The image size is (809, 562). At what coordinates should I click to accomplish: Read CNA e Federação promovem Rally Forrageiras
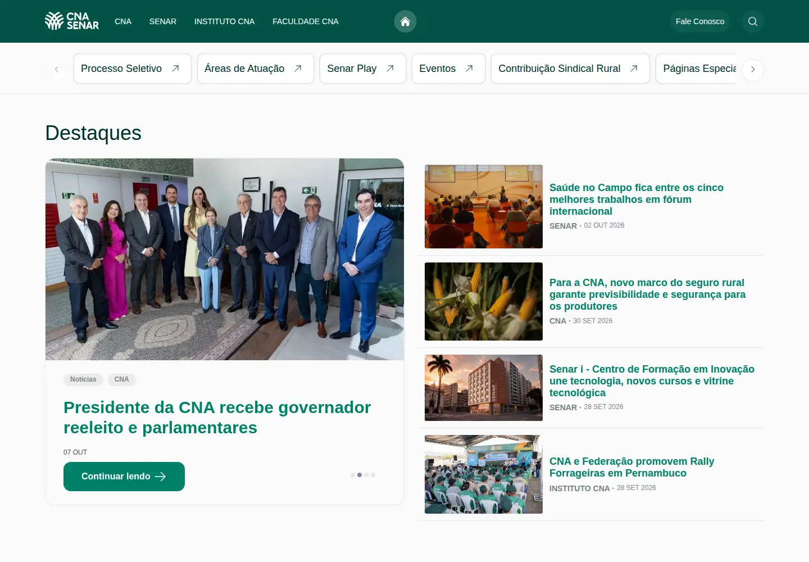[632, 468]
